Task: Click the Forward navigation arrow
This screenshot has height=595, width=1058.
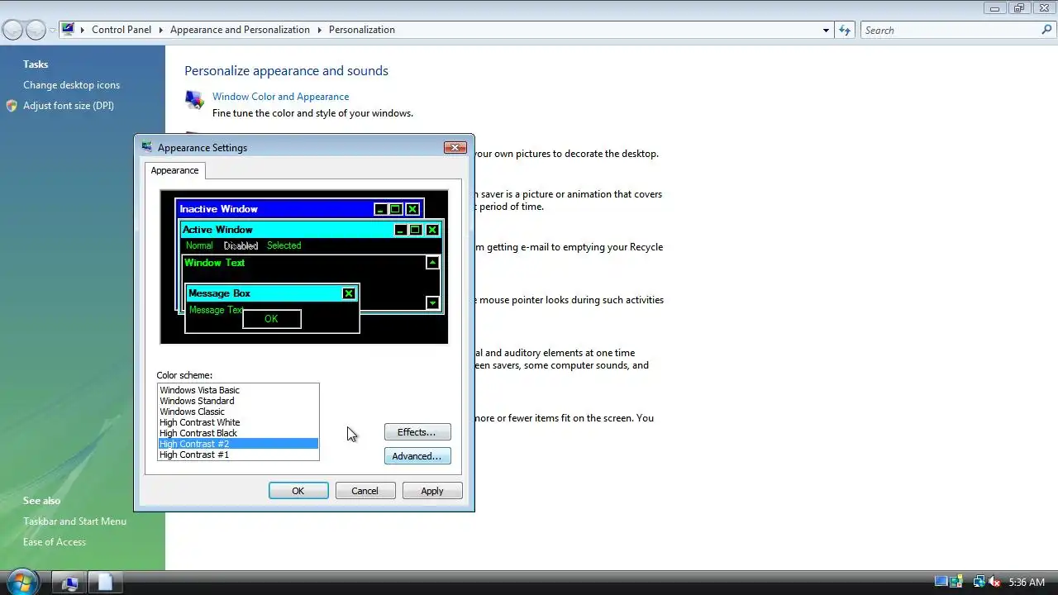Action: tap(36, 30)
